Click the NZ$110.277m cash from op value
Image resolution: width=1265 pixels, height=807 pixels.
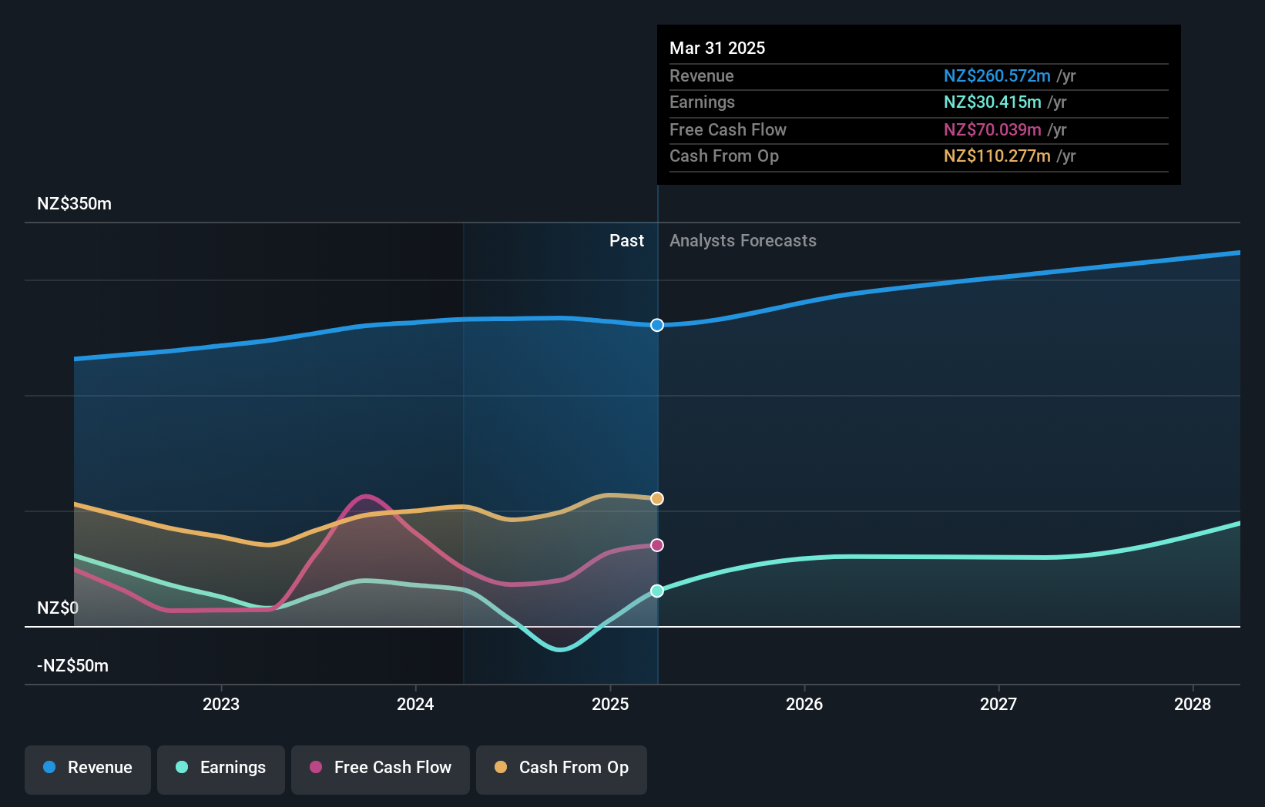tap(997, 156)
